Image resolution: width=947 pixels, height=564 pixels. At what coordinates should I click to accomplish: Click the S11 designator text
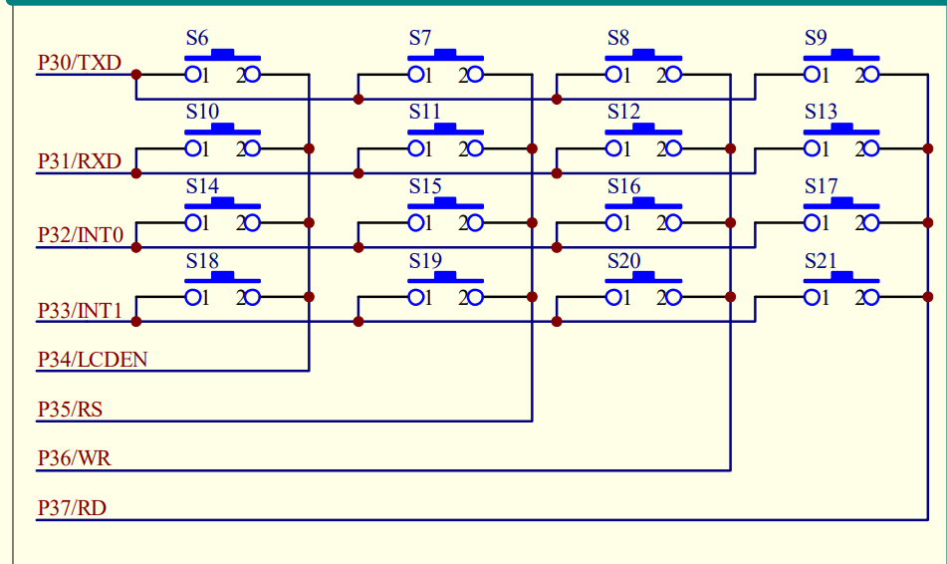click(x=424, y=112)
